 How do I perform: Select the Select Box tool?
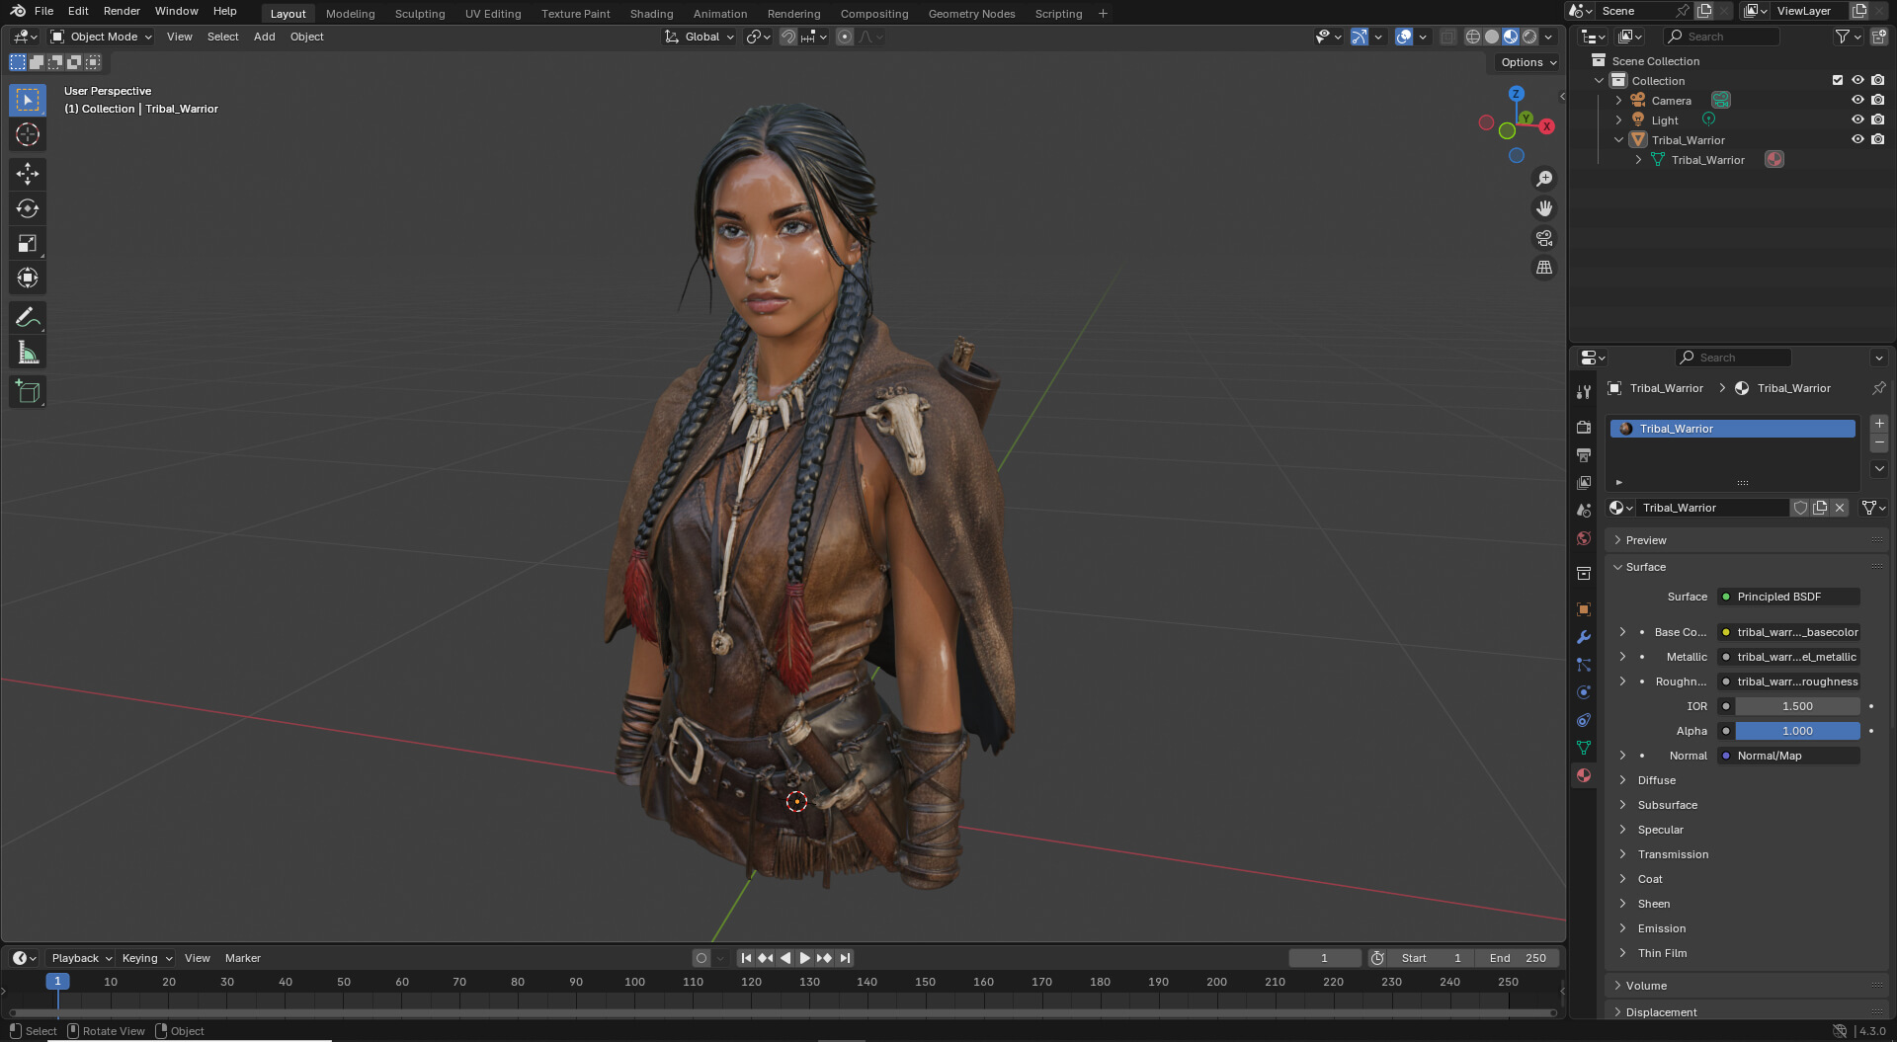coord(28,100)
